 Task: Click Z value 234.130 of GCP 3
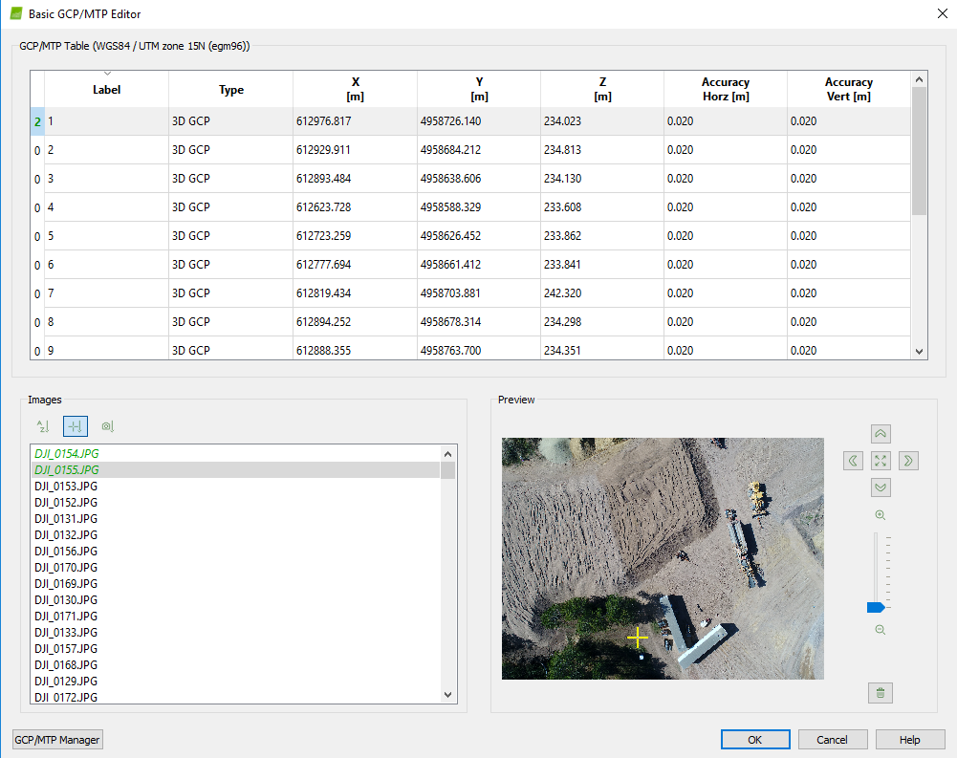(x=602, y=178)
